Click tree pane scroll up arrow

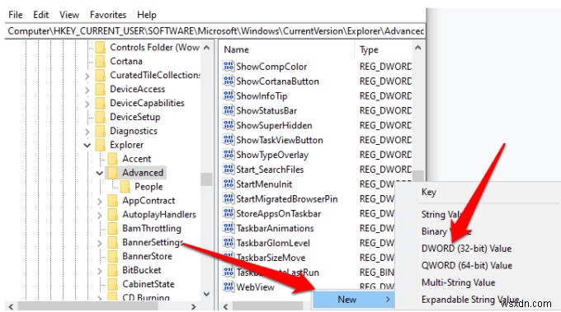coord(206,48)
